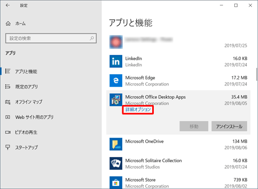Screen dimensions: 258x189
Task: Open Web サイト用のアプリ page label
Action: (x=34, y=117)
